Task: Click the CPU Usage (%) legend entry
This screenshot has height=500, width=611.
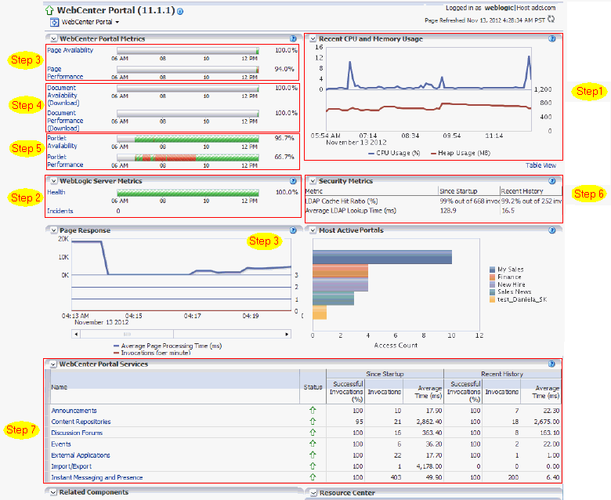Action: (x=394, y=153)
